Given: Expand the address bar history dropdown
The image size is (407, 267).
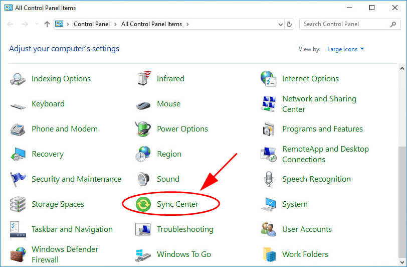Looking at the screenshot, I should click(x=280, y=25).
